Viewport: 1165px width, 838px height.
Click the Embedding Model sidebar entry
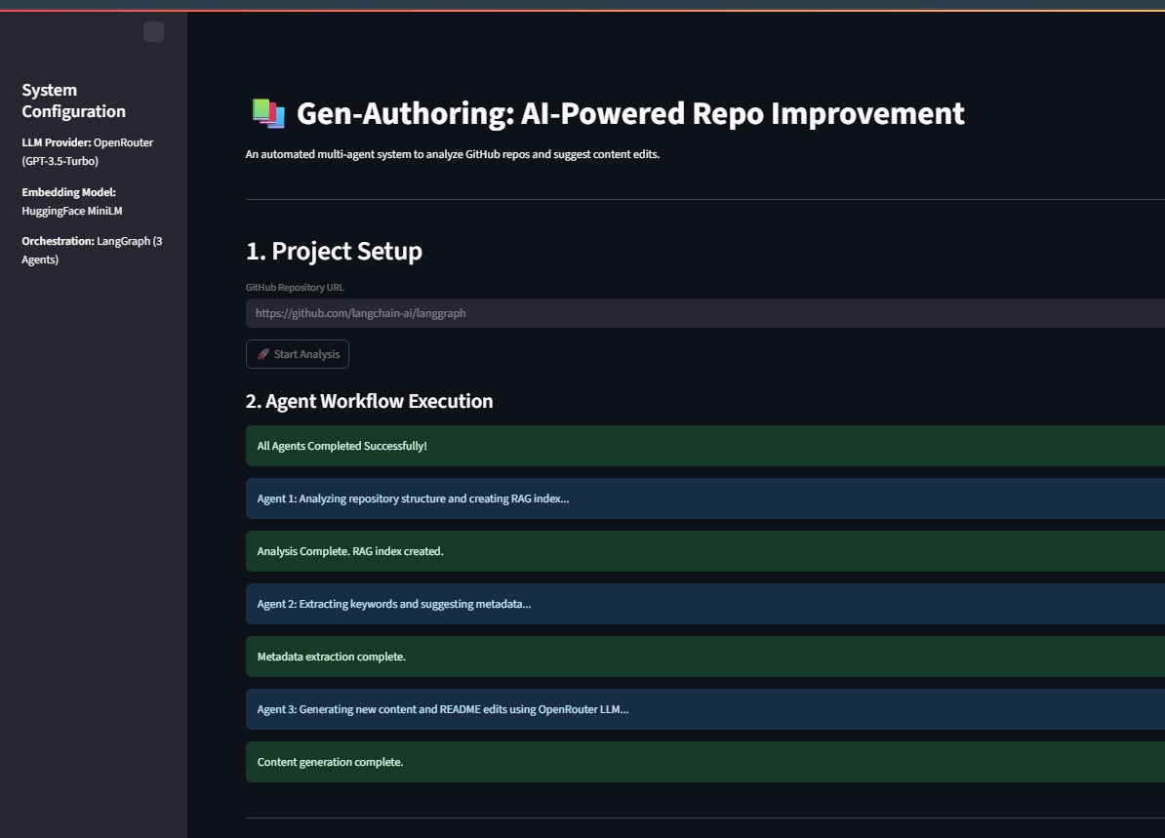tap(71, 201)
